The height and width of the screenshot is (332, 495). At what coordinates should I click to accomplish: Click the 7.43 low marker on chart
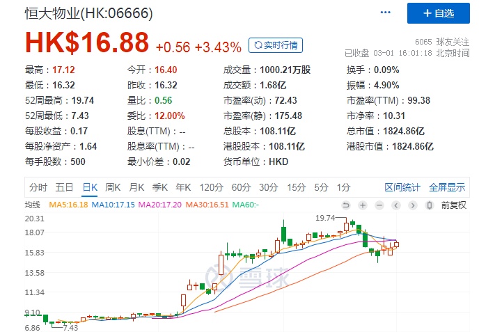[70, 328]
